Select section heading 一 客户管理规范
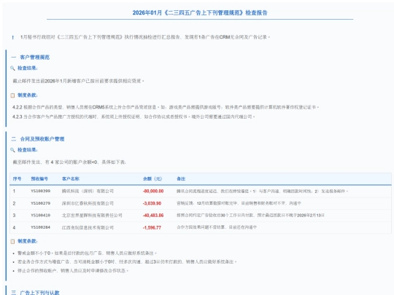The height and width of the screenshot is (295, 394). tap(31, 58)
